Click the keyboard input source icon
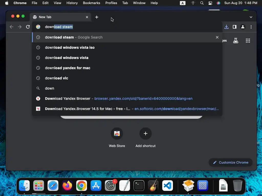The width and height of the screenshot is (262, 196). click(182, 3)
